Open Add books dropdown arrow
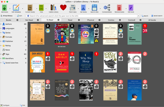The width and height of the screenshot is (164, 107). [10, 9]
